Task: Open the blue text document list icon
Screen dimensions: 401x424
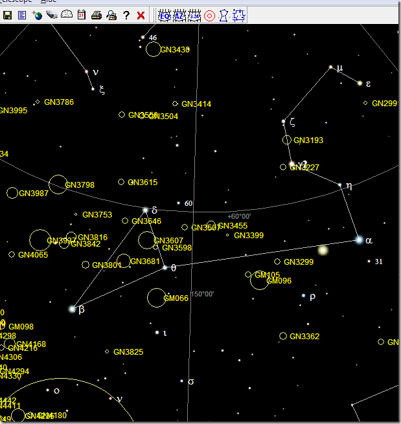Action: [x=22, y=16]
